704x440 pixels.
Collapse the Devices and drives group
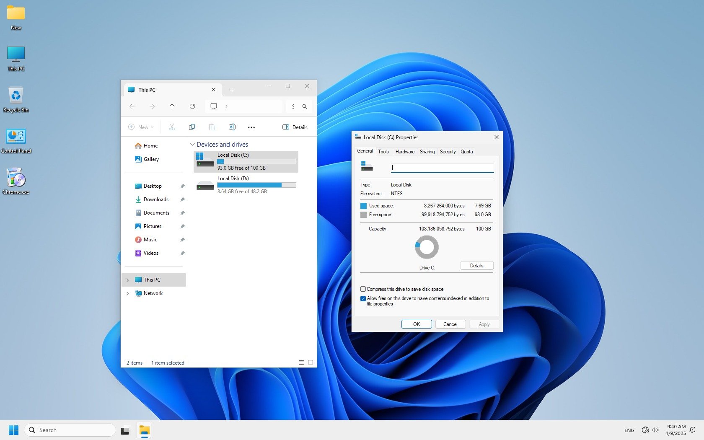[193, 145]
